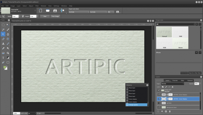This screenshot has height=115, width=203.
Task: Switch to the Channels tab
Action: coord(175,80)
